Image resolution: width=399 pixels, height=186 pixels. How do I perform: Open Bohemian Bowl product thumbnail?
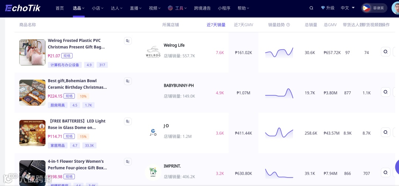[32, 92]
